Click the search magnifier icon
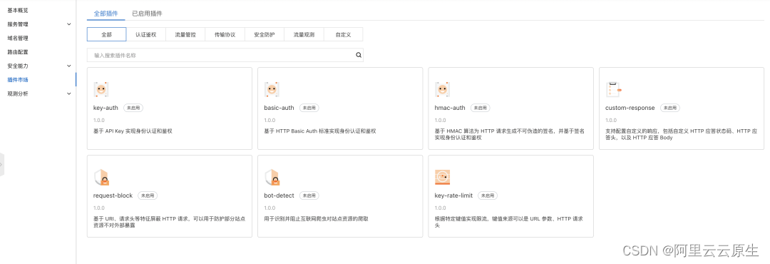This screenshot has width=770, height=264. 359,55
